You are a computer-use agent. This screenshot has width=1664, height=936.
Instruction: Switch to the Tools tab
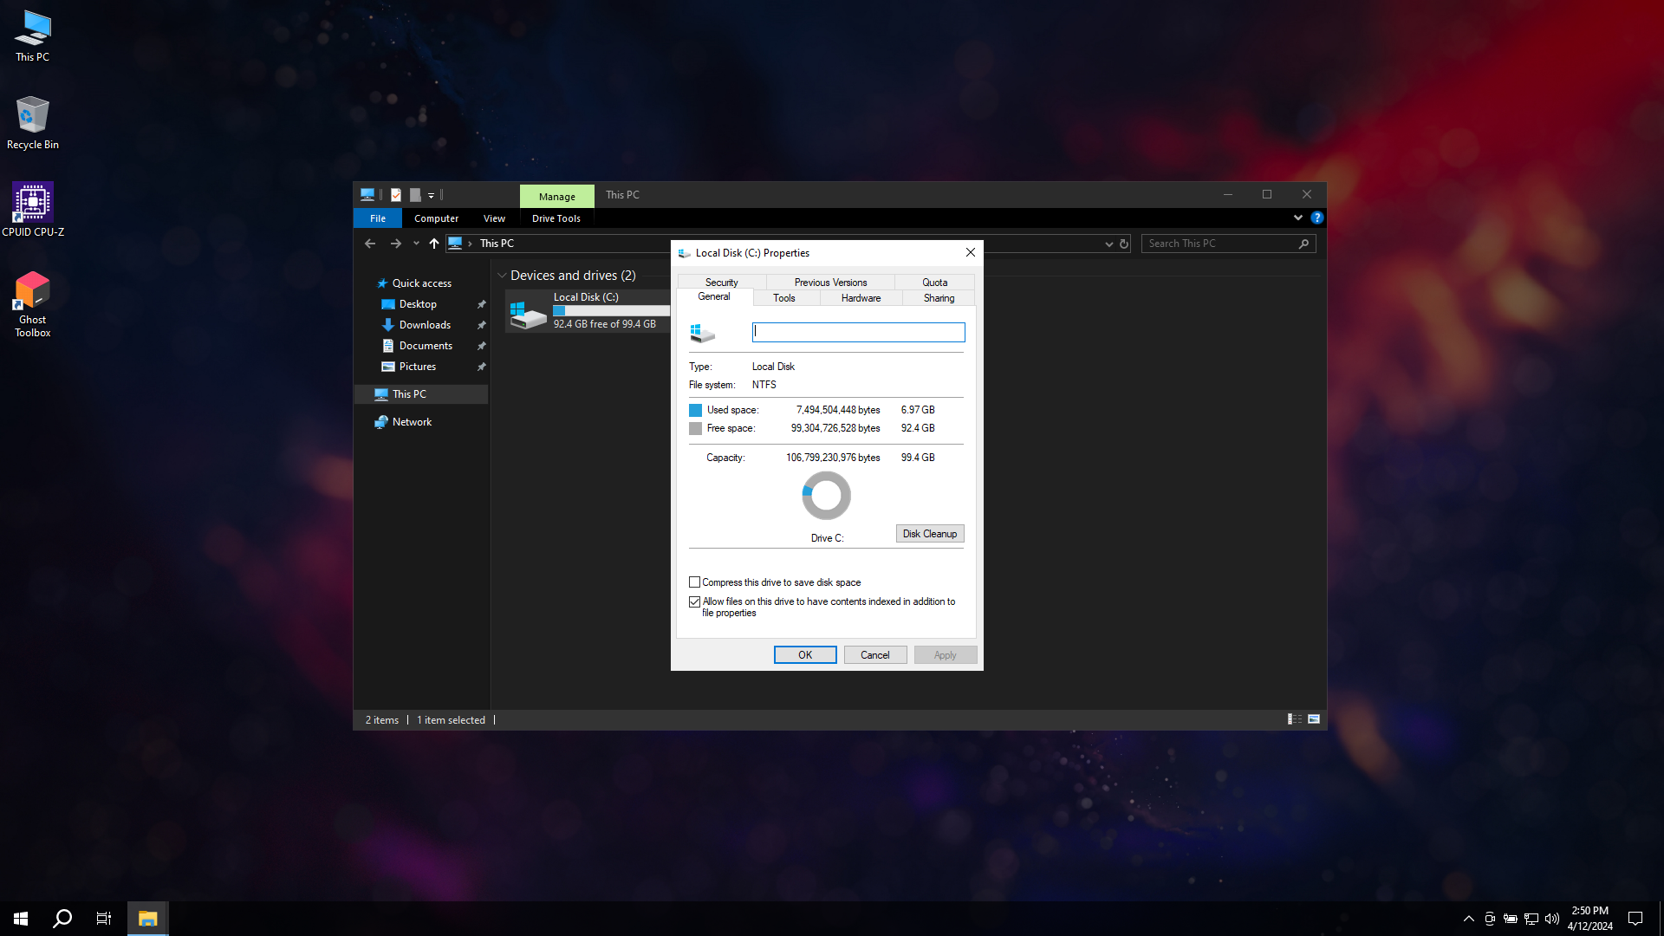[783, 298]
